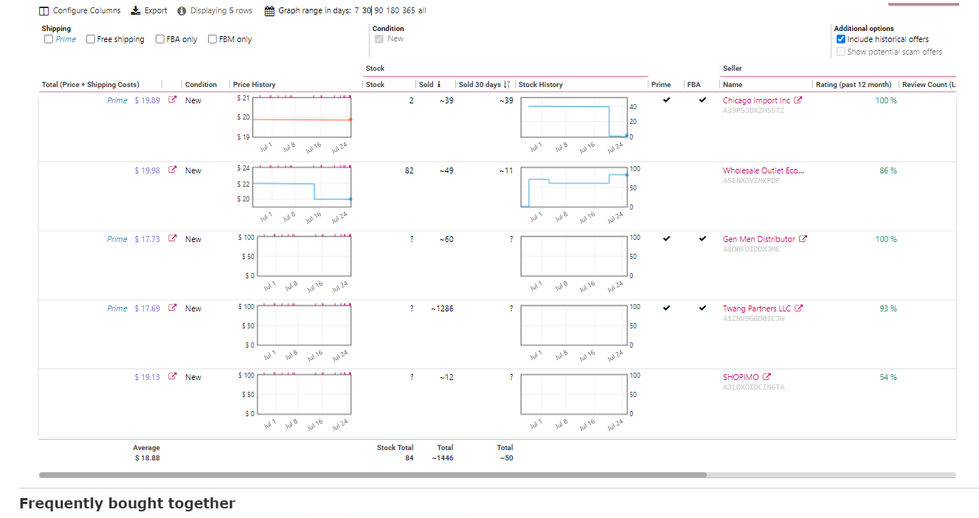Image resolution: width=979 pixels, height=518 pixels.
Task: Click the 54 % rating for SHOPIMO
Action: 888,377
